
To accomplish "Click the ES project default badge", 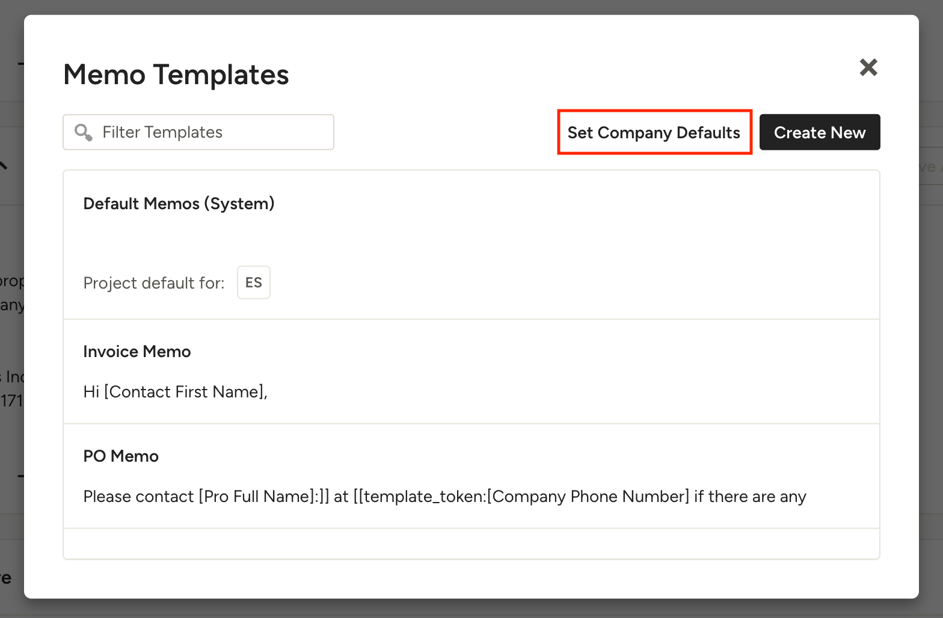I will click(x=253, y=283).
